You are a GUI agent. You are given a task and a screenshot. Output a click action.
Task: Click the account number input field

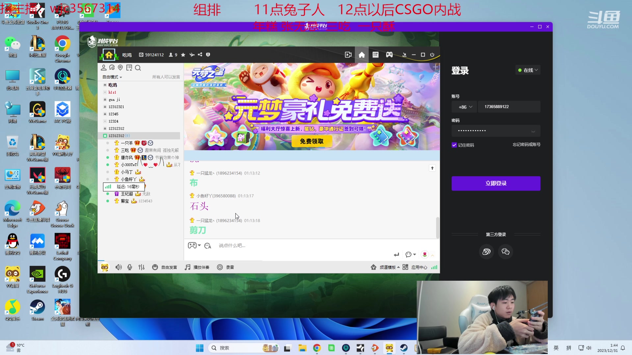pos(509,107)
